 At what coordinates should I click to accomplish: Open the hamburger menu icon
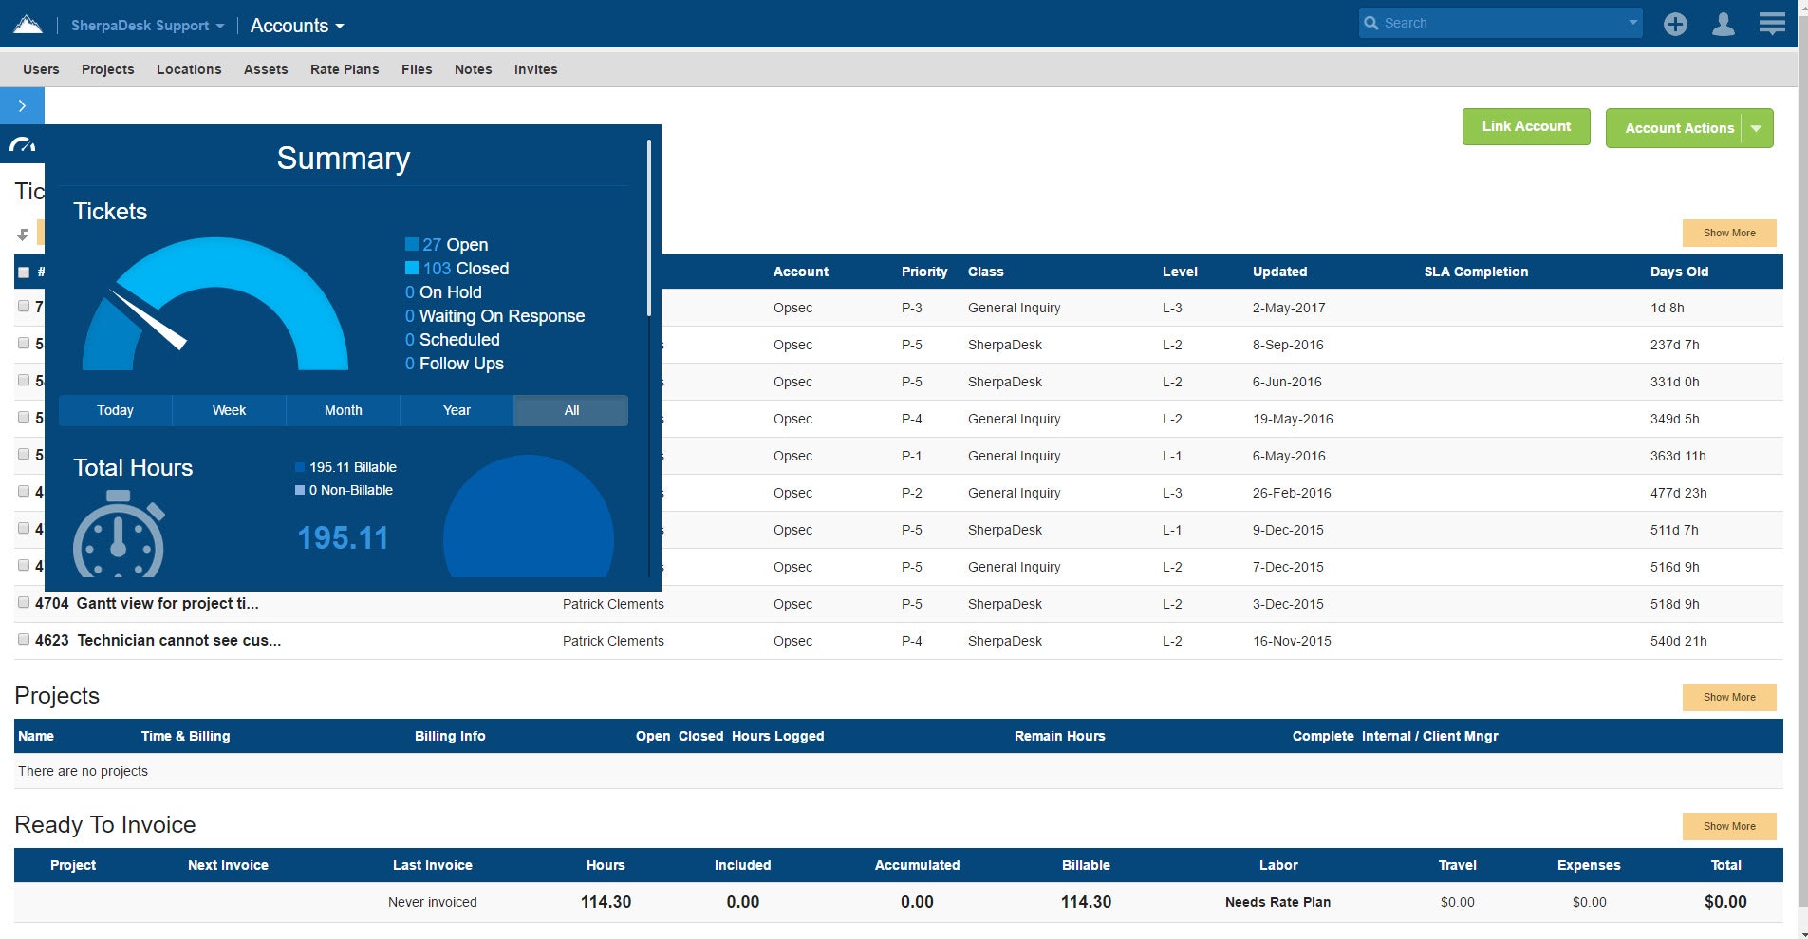click(1772, 23)
